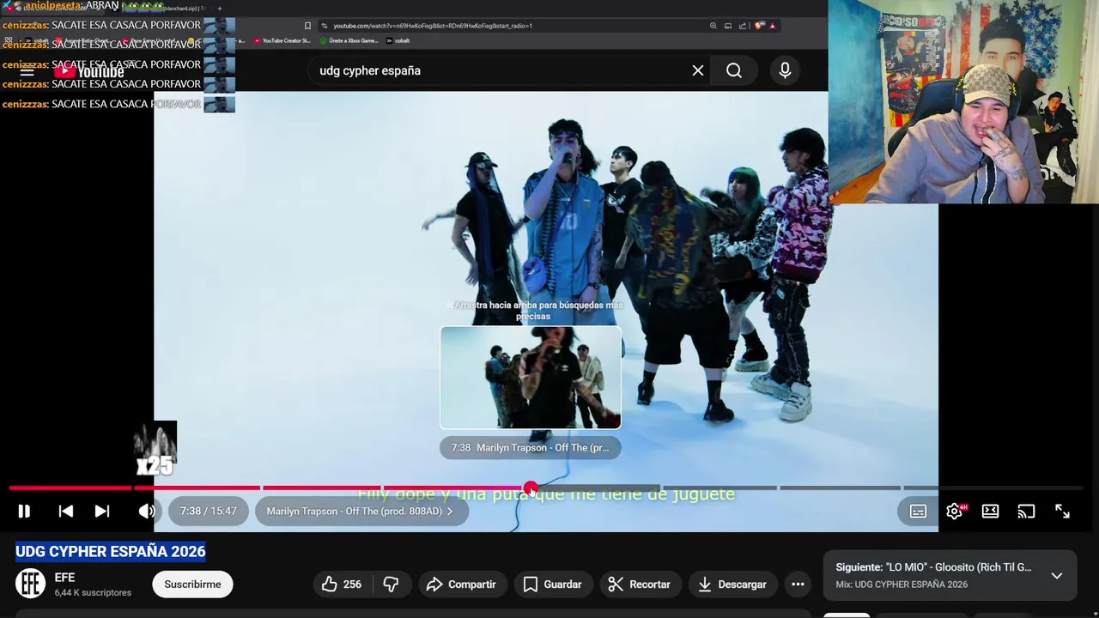Click the seek preview thumbnail
1099x618 pixels.
click(x=531, y=378)
